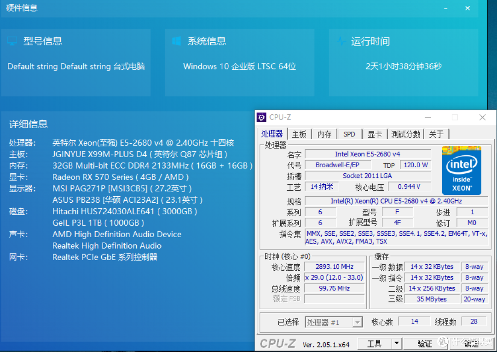Switch to the 处理器 tab in CPU-Z
Screen dimensions: 497x352
point(272,134)
